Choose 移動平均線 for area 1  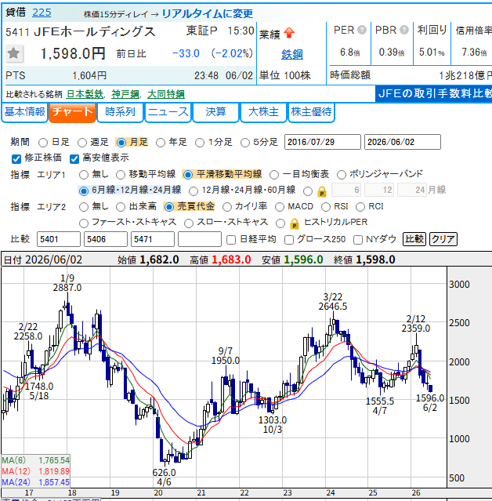coord(121,175)
